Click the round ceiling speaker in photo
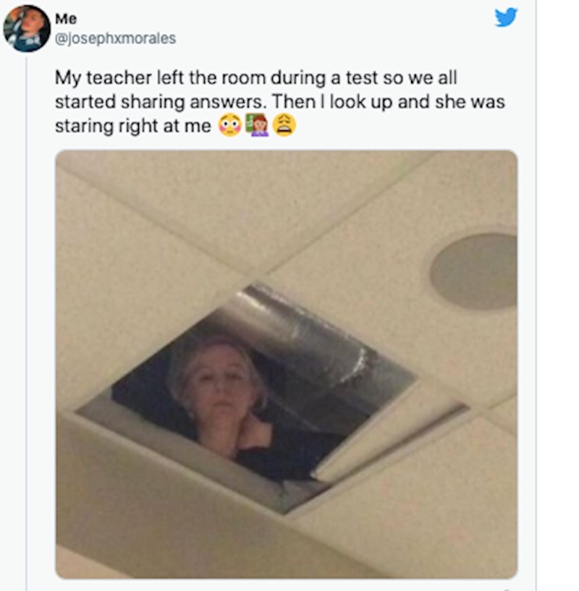579x591 pixels. click(x=474, y=271)
